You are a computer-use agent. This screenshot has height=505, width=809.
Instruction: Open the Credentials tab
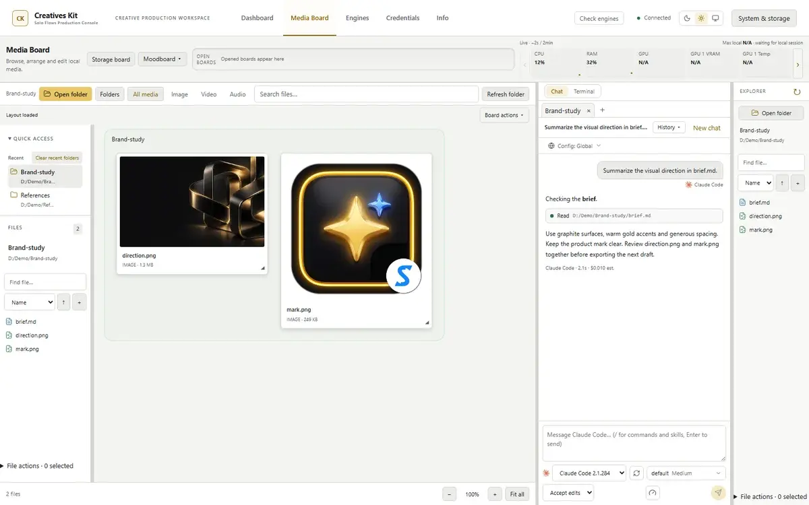pyautogui.click(x=402, y=18)
